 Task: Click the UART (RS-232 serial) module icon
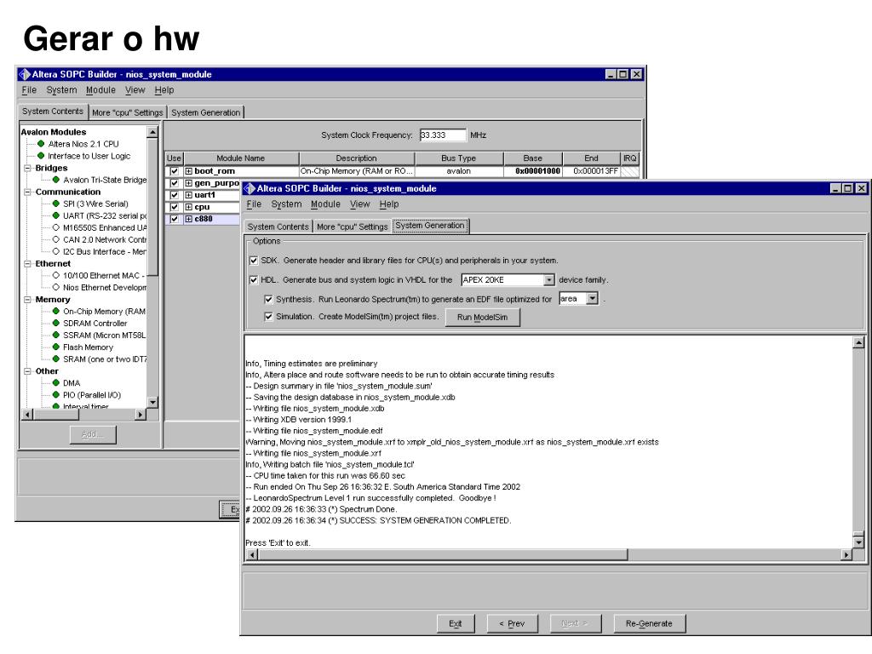pyautogui.click(x=55, y=215)
